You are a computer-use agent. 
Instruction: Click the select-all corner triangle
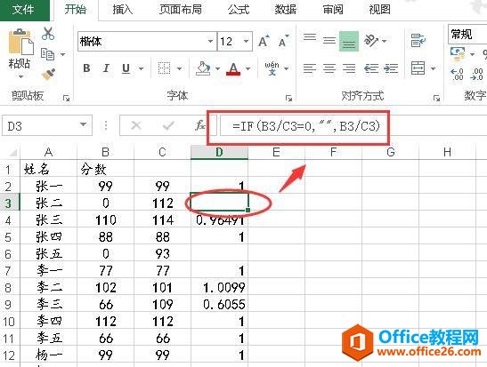click(12, 153)
